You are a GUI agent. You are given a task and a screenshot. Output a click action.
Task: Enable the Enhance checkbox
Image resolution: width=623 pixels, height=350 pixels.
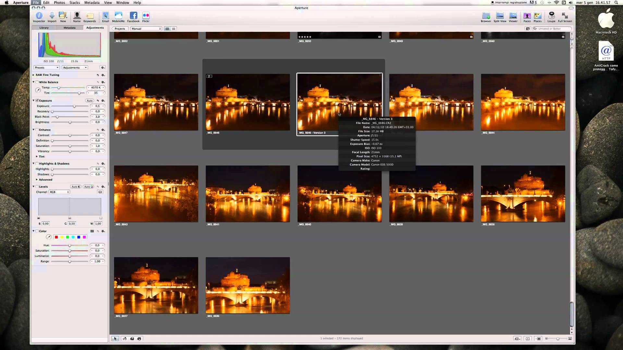coord(37,130)
